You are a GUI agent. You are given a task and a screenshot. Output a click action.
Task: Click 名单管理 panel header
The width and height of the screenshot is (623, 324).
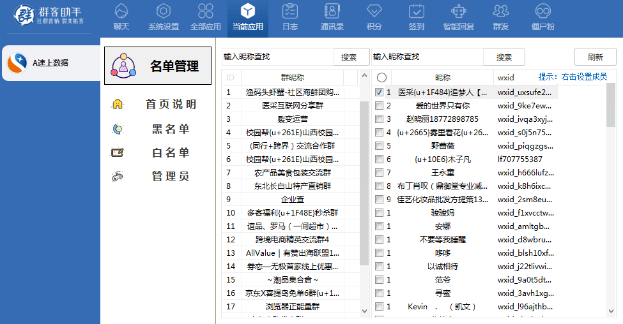click(x=158, y=66)
